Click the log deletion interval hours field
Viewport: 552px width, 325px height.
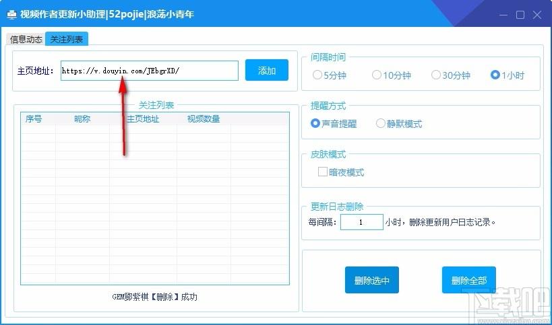[x=361, y=222]
